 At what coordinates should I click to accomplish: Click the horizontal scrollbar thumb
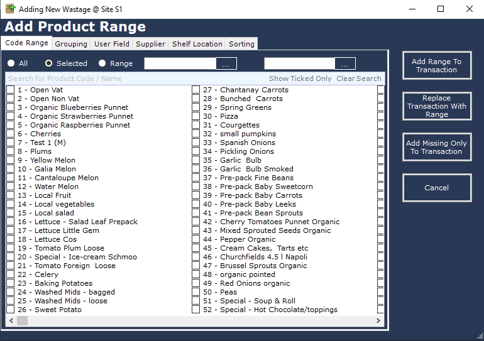(x=22, y=321)
